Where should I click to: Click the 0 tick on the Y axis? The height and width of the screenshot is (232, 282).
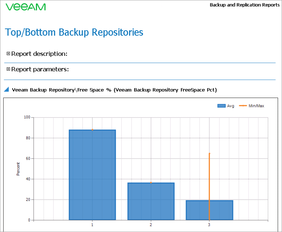pyautogui.click(x=29, y=220)
